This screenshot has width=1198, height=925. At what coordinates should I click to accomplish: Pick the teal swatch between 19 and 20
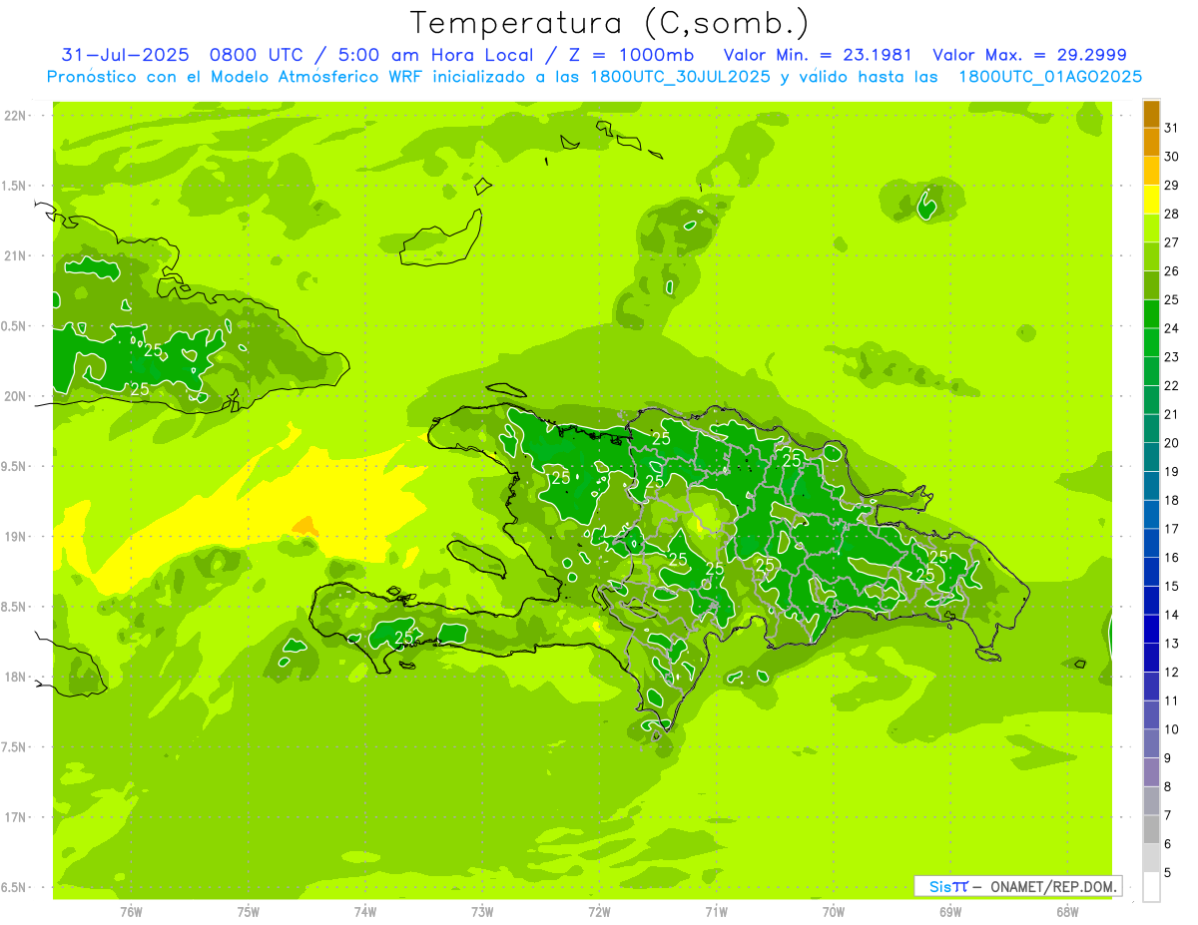1151,457
